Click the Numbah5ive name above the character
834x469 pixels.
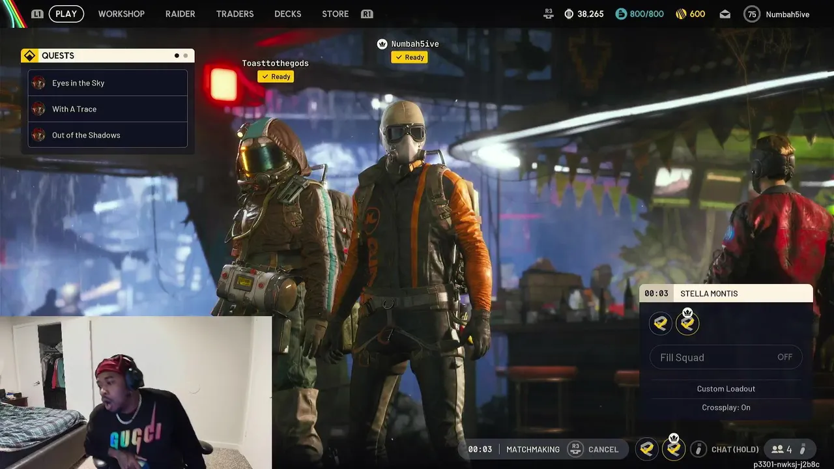pyautogui.click(x=415, y=44)
